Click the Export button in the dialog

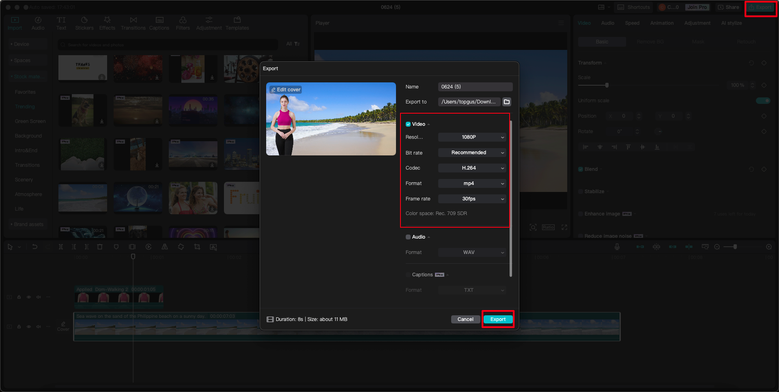[x=498, y=319]
